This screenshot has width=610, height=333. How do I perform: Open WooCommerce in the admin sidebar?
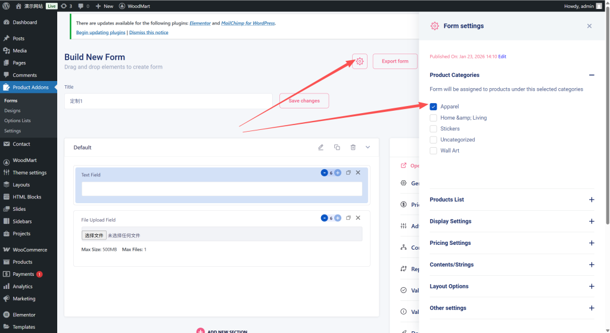click(x=30, y=250)
